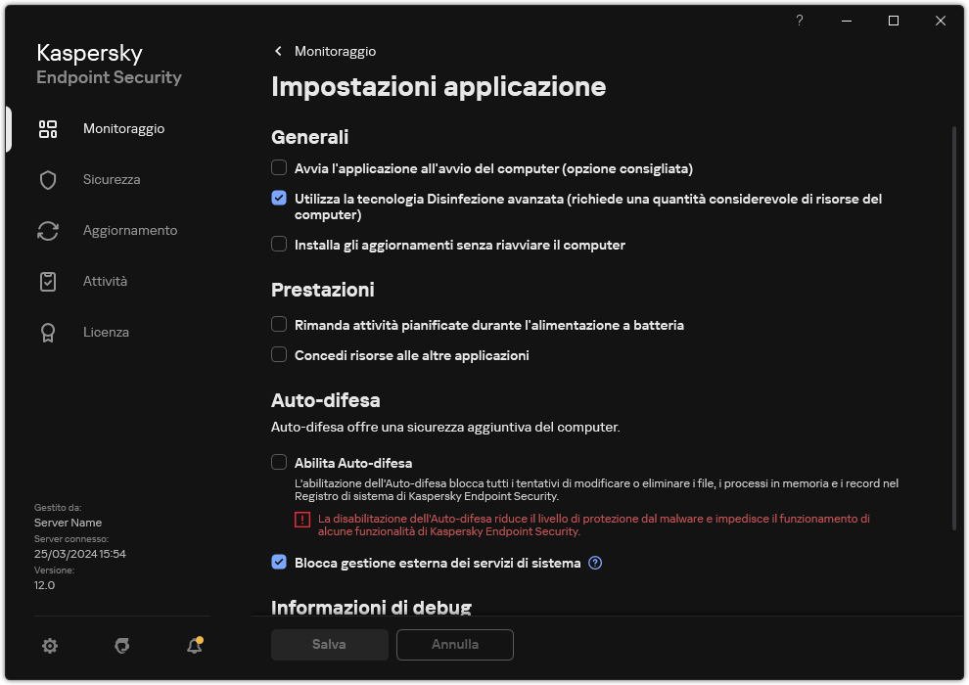This screenshot has width=969, height=685.
Task: Click the support globe icon at bottom
Action: pyautogui.click(x=121, y=646)
